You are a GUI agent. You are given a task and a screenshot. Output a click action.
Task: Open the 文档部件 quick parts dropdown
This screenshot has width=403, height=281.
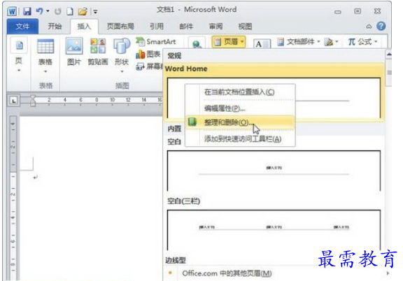tap(298, 42)
